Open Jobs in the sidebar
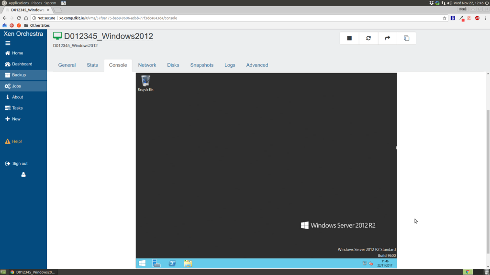 pyautogui.click(x=23, y=86)
